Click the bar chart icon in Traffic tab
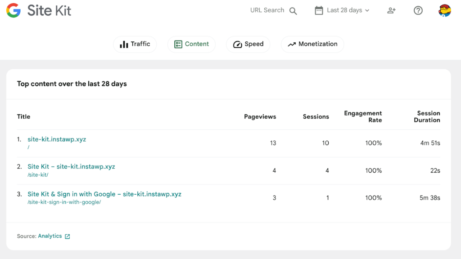 pyautogui.click(x=124, y=44)
